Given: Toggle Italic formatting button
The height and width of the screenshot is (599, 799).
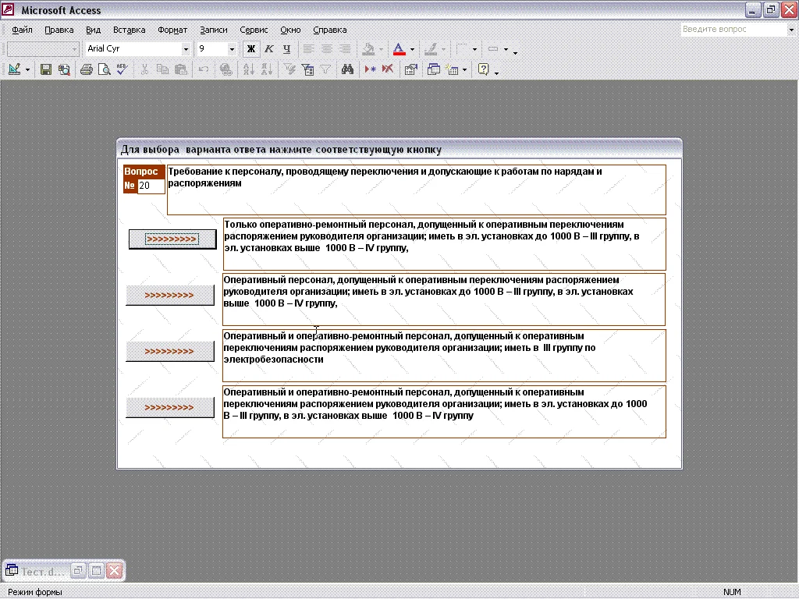Looking at the screenshot, I should point(269,49).
